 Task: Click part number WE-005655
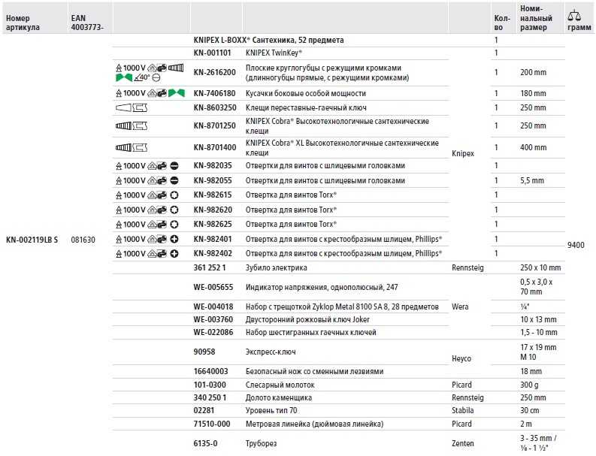213,287
